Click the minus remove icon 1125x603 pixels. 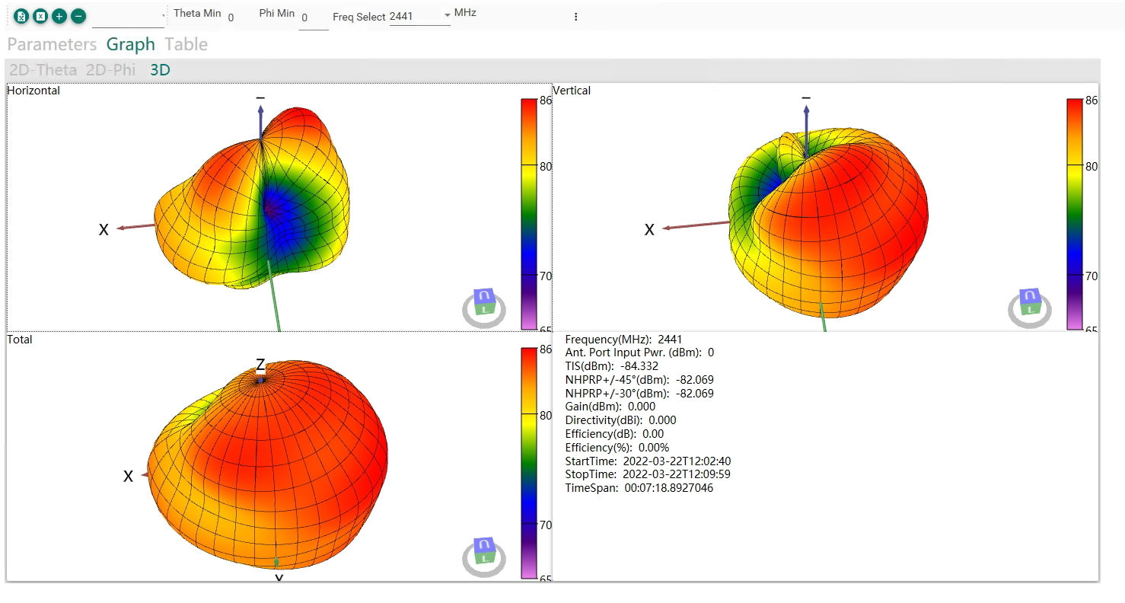tap(78, 16)
